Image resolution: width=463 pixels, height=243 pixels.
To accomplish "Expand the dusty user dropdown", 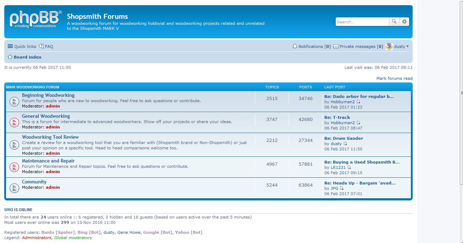I will 401,46.
